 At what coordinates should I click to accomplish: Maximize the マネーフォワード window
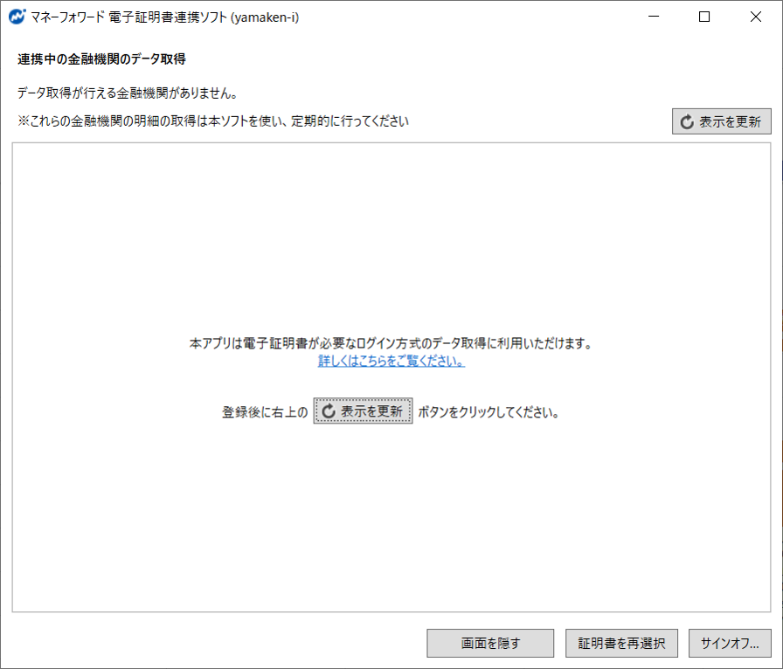pos(704,17)
